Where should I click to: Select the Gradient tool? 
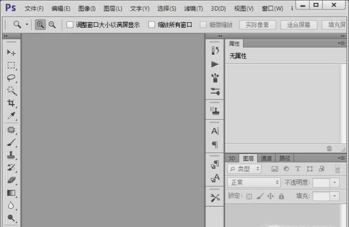pyautogui.click(x=11, y=193)
